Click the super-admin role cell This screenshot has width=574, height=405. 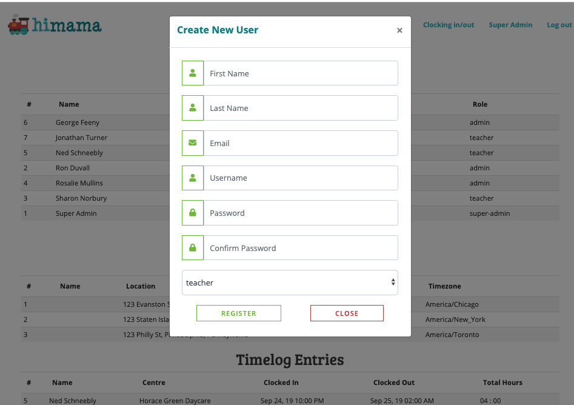click(490, 213)
